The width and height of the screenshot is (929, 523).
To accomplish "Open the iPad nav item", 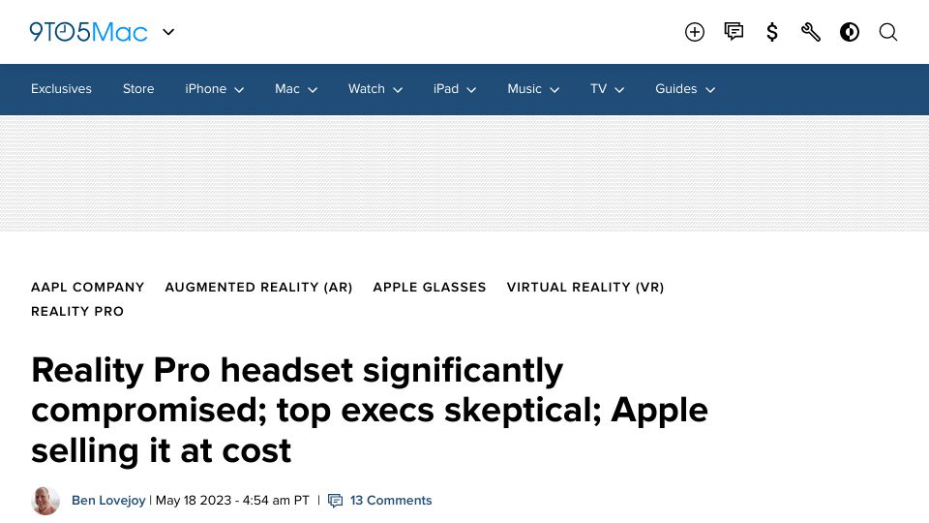I will [445, 89].
